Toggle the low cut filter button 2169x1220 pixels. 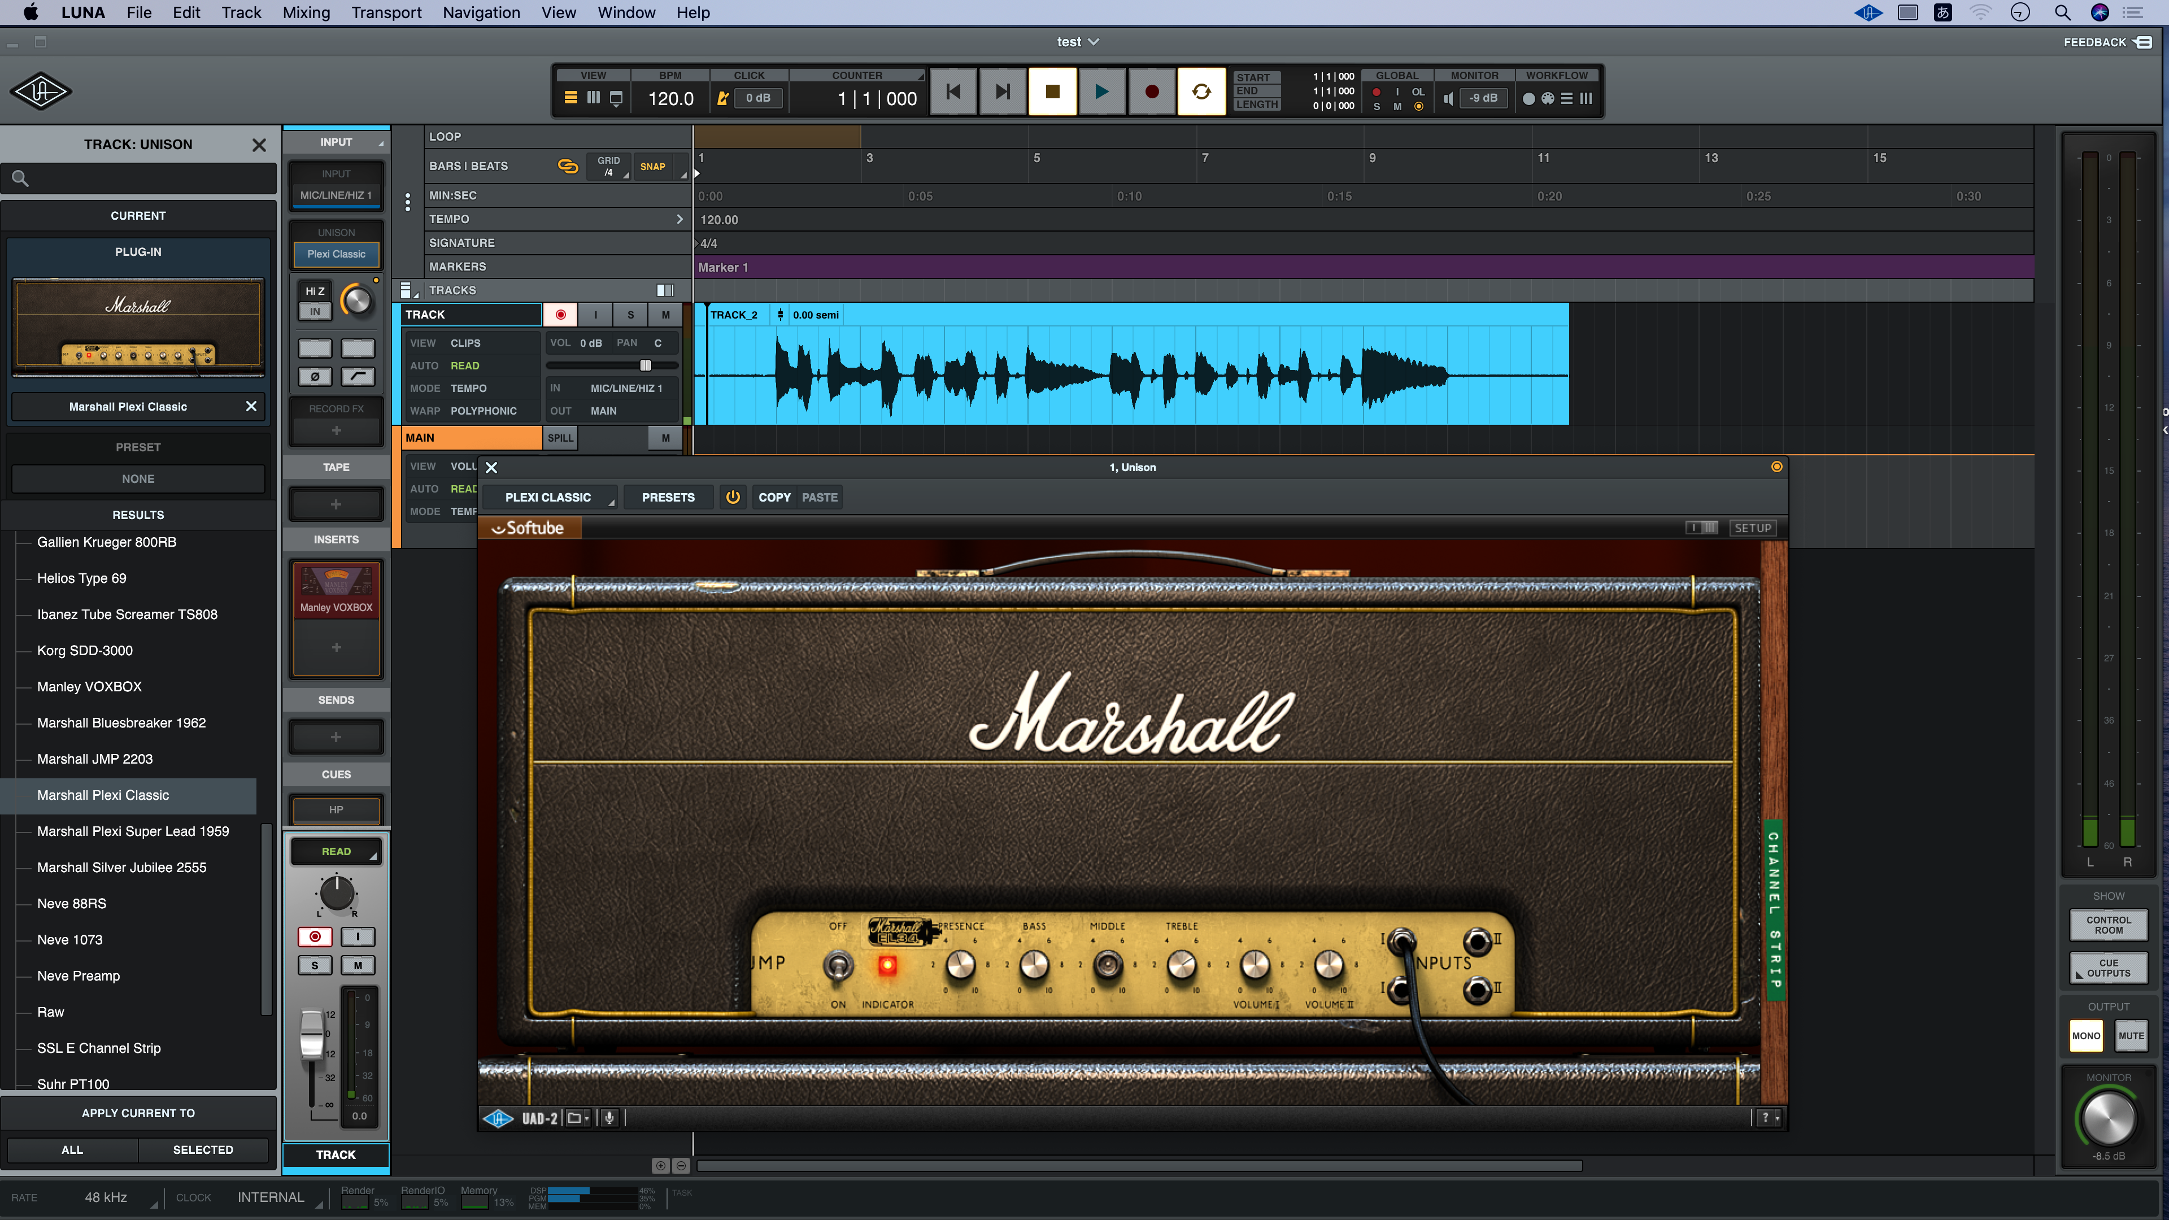pyautogui.click(x=358, y=376)
